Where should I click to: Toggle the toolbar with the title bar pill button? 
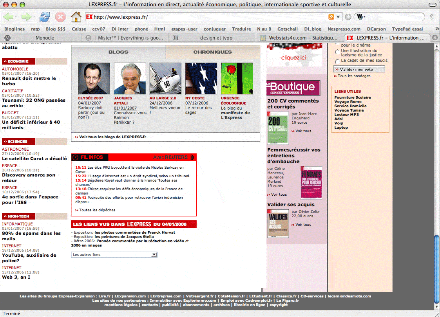[433, 4]
